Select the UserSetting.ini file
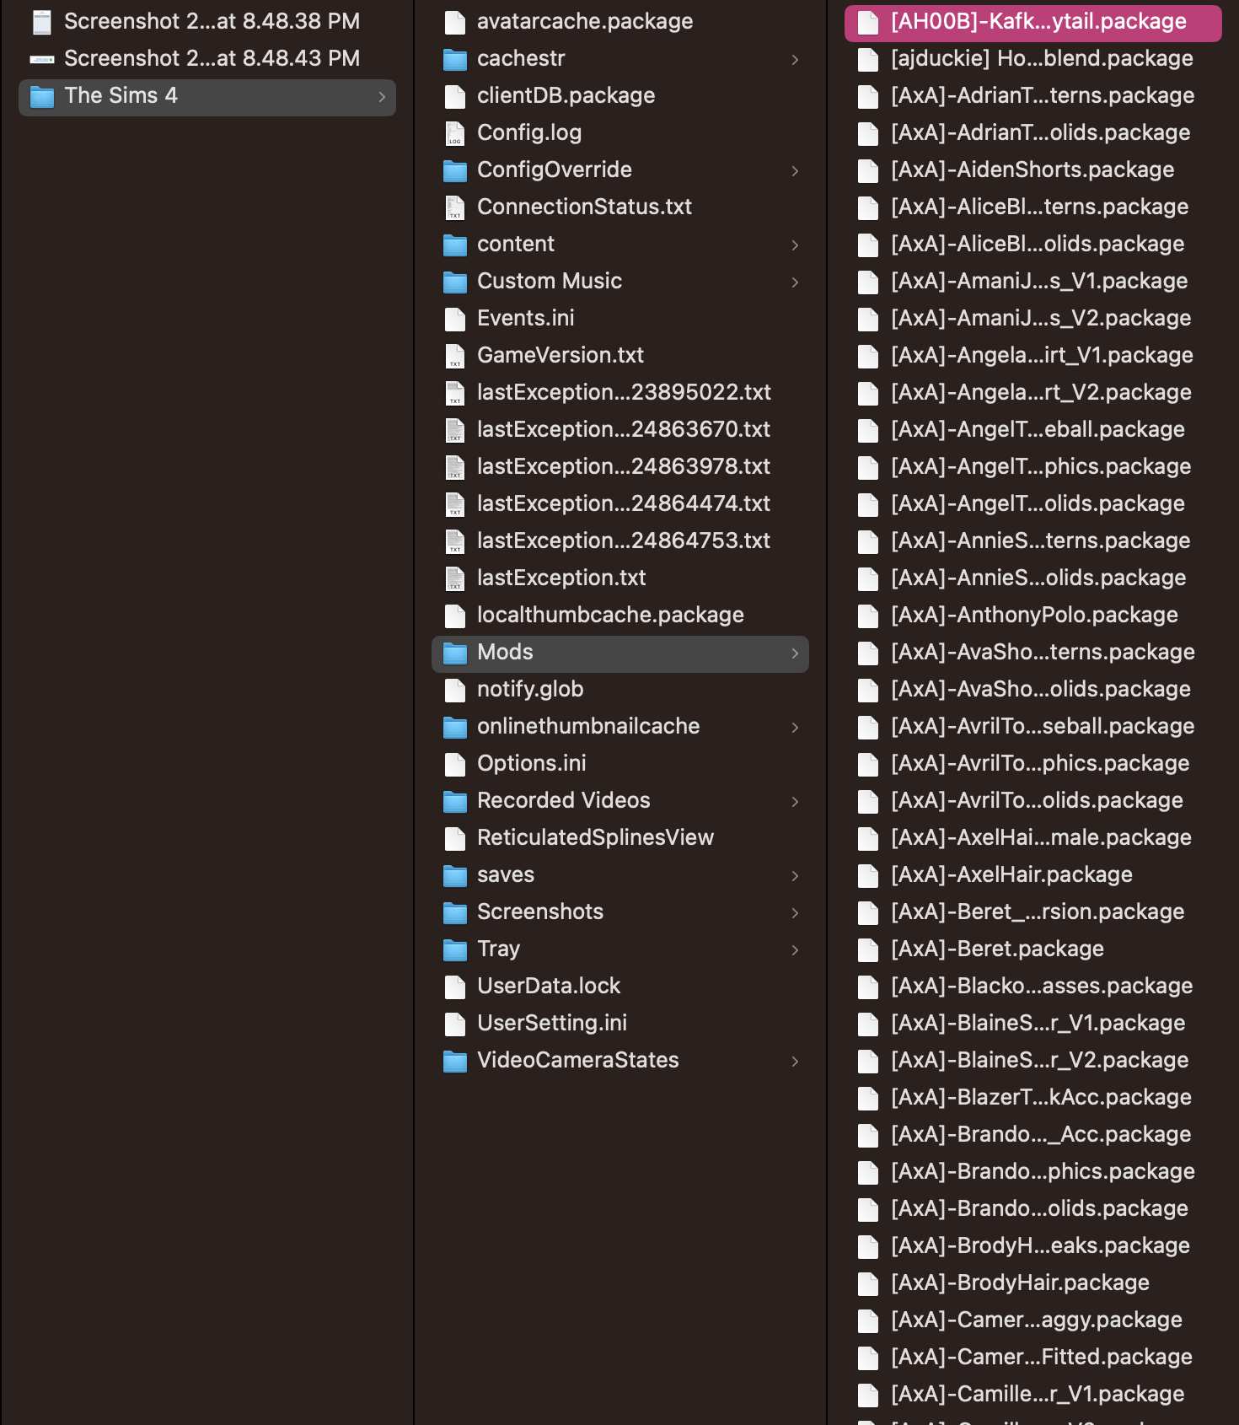The height and width of the screenshot is (1425, 1239). [x=551, y=1024]
